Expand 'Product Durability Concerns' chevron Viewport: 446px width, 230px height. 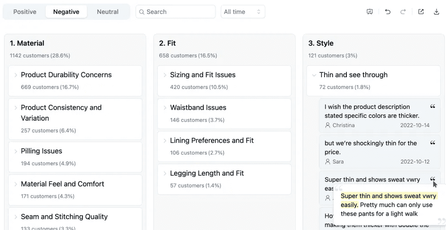tap(16, 75)
